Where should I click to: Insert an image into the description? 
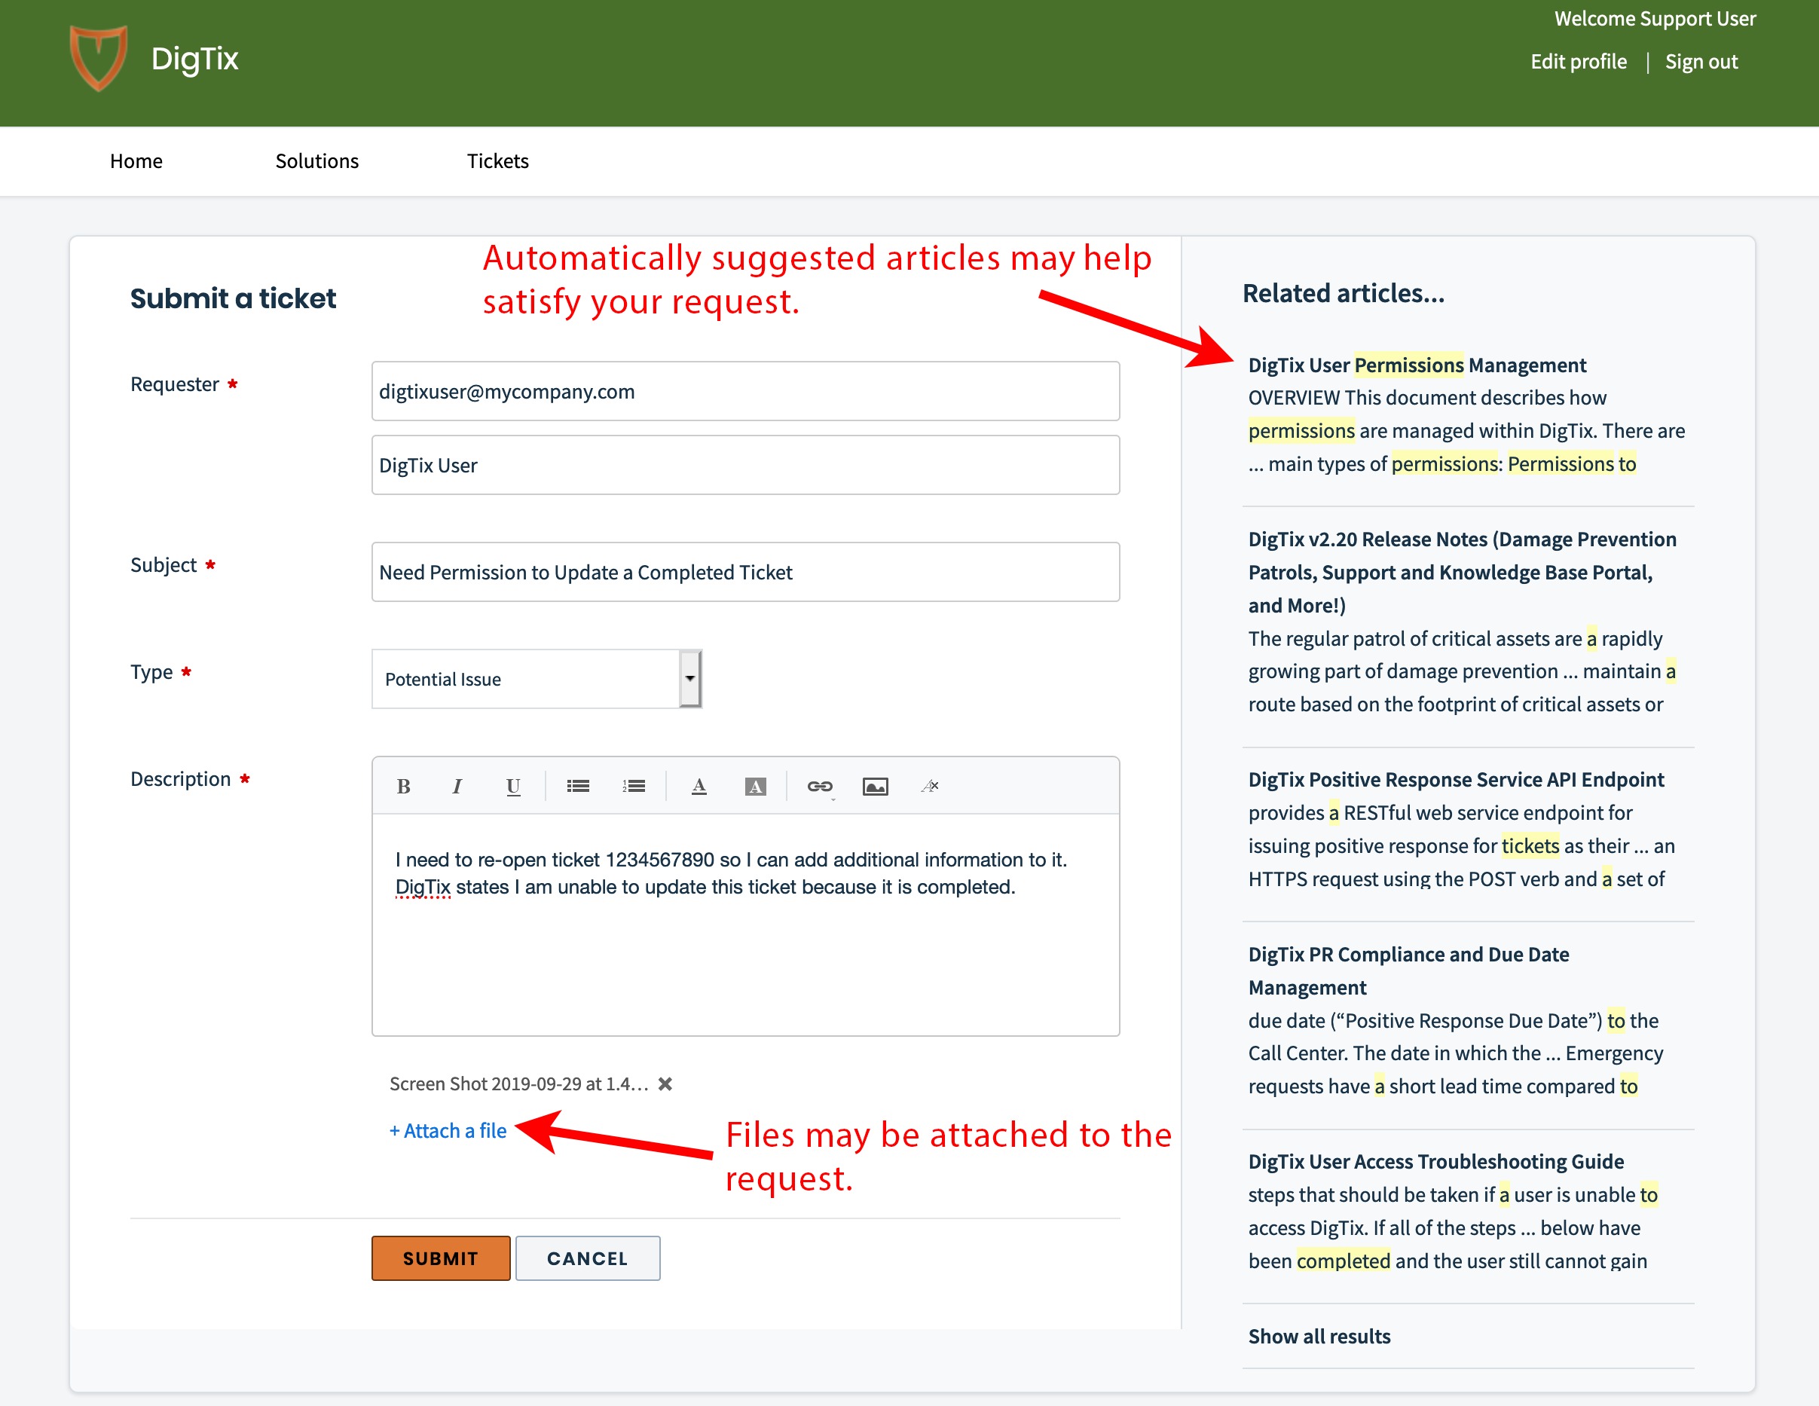click(875, 787)
